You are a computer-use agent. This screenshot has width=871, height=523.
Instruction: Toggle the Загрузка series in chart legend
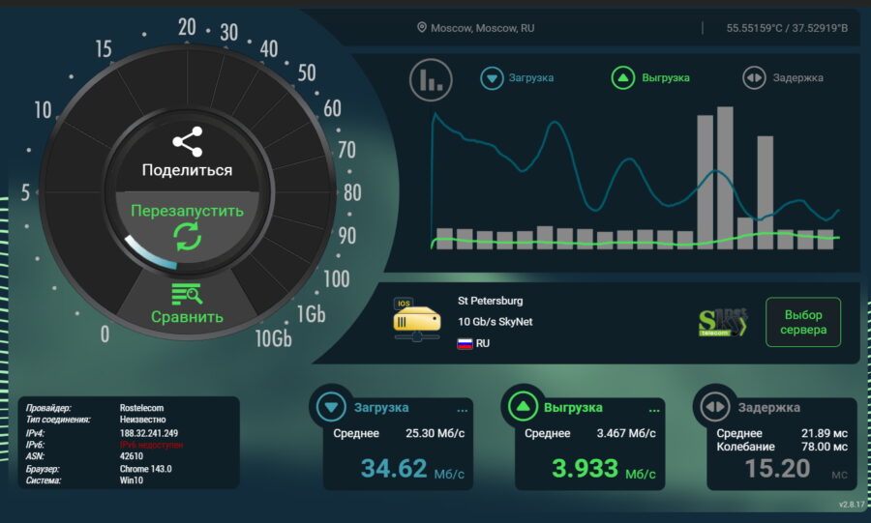[x=494, y=78]
